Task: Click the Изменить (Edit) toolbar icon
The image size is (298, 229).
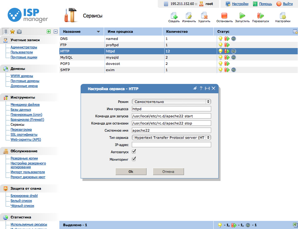Action: click(189, 16)
